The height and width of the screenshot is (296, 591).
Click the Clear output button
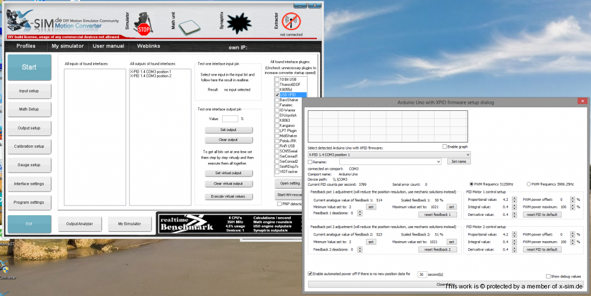[x=229, y=140]
